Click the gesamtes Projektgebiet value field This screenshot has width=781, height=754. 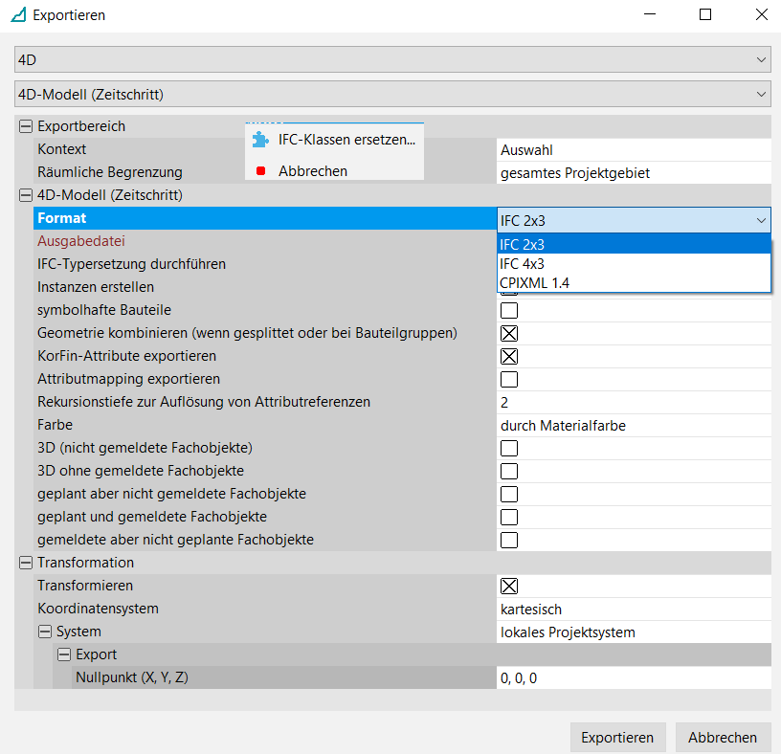634,173
